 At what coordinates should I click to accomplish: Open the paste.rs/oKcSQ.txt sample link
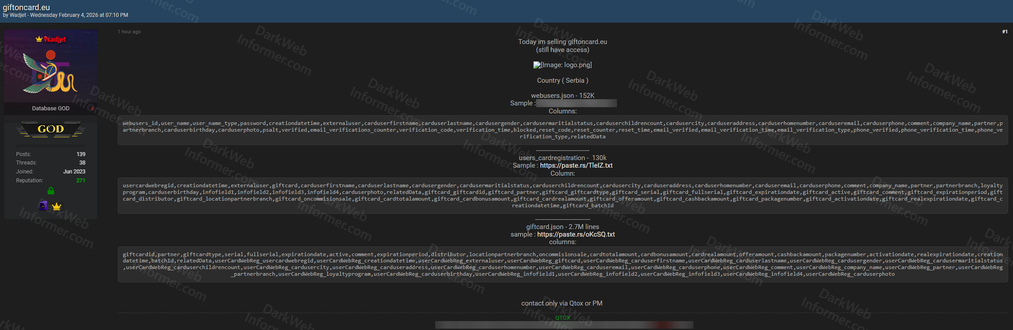pos(576,234)
